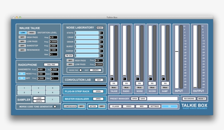Click the RECORDING button

[189, 99]
